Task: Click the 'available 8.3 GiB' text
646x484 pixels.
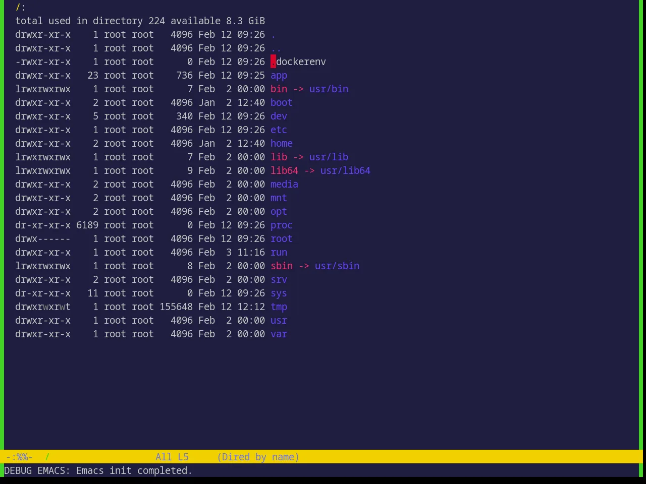Action: [218, 21]
